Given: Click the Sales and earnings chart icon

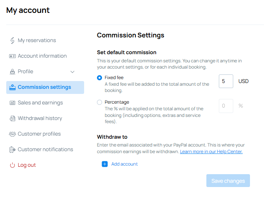Looking at the screenshot, I should click(12, 103).
